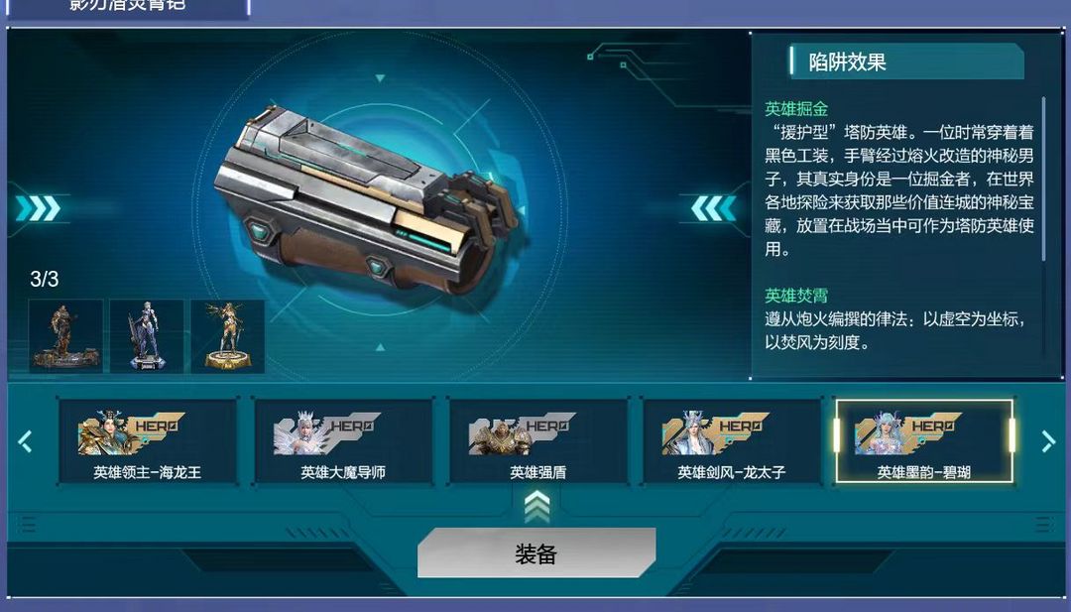The image size is (1071, 612).
Task: Choose the 英雄剑风-龙太子 hero card
Action: [732, 442]
